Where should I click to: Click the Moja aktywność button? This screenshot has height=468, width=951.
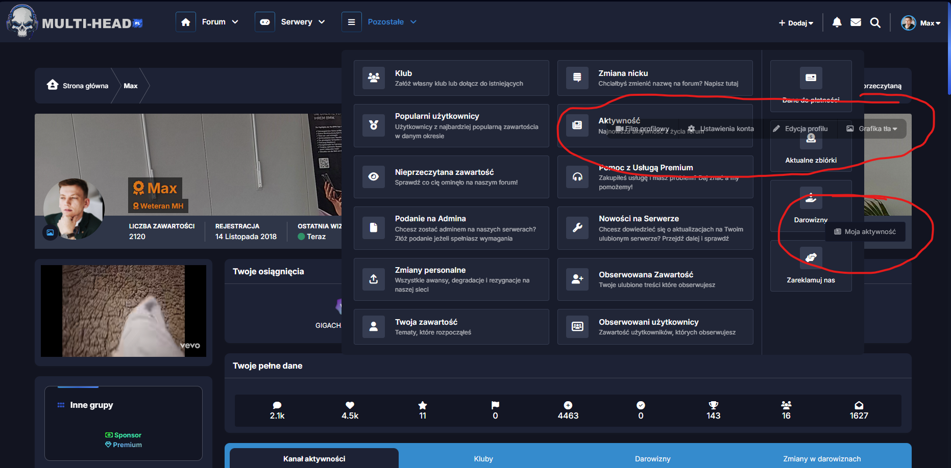(865, 231)
